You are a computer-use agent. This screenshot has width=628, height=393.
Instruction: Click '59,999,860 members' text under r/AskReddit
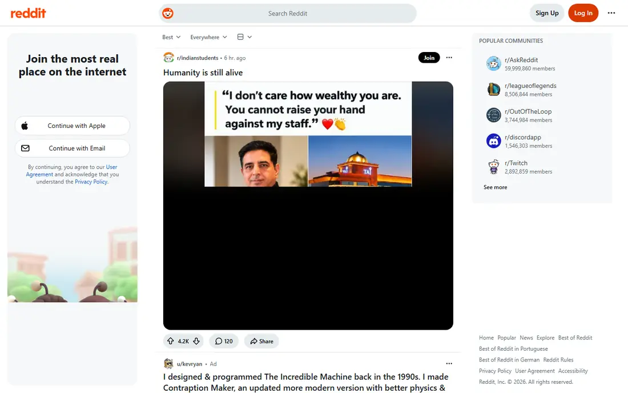click(529, 69)
